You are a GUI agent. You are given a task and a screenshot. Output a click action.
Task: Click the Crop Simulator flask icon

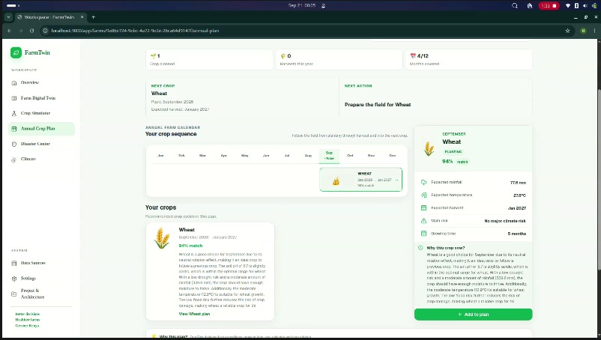point(14,114)
